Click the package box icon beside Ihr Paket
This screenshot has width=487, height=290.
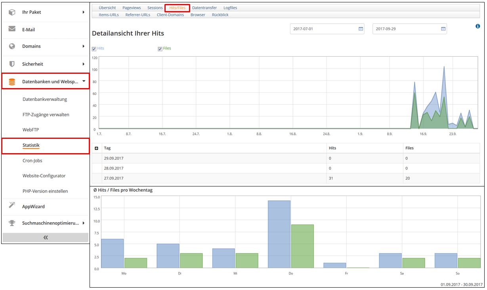(12, 12)
